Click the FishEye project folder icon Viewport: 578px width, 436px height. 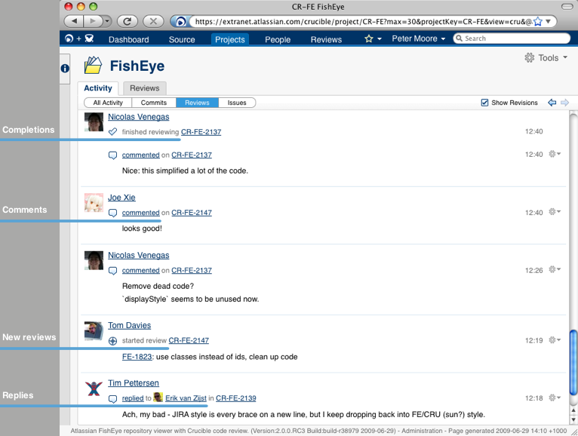(x=93, y=65)
